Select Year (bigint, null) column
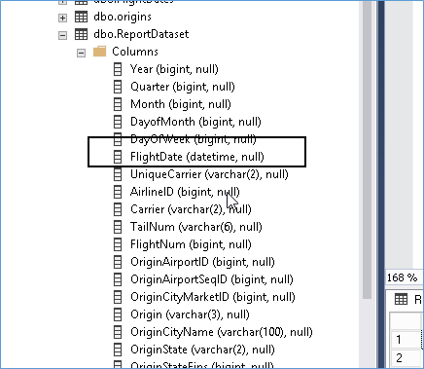The width and height of the screenshot is (424, 369). click(x=174, y=69)
